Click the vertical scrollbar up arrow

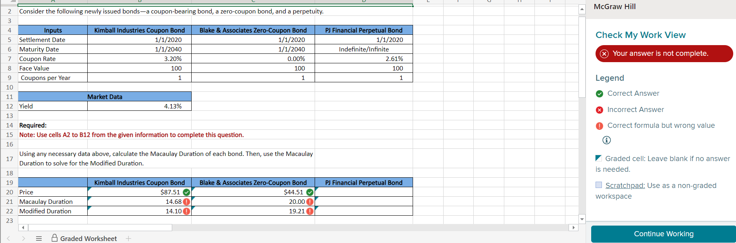pyautogui.click(x=582, y=9)
